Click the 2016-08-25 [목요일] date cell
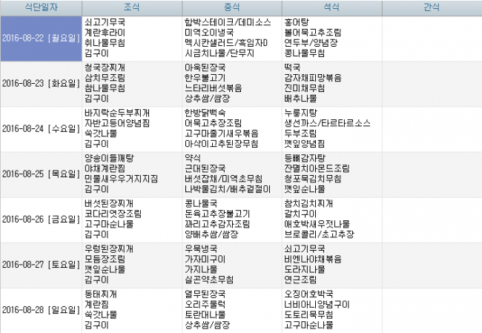Screen dimensions: 482x333 click(x=40, y=174)
